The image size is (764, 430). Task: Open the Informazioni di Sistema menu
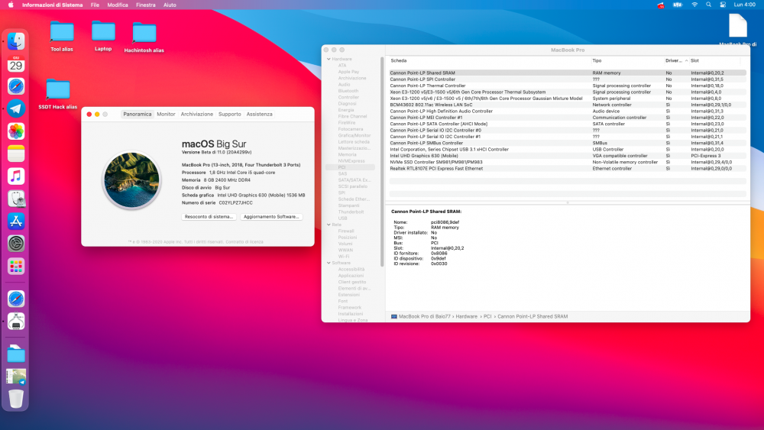click(52, 5)
